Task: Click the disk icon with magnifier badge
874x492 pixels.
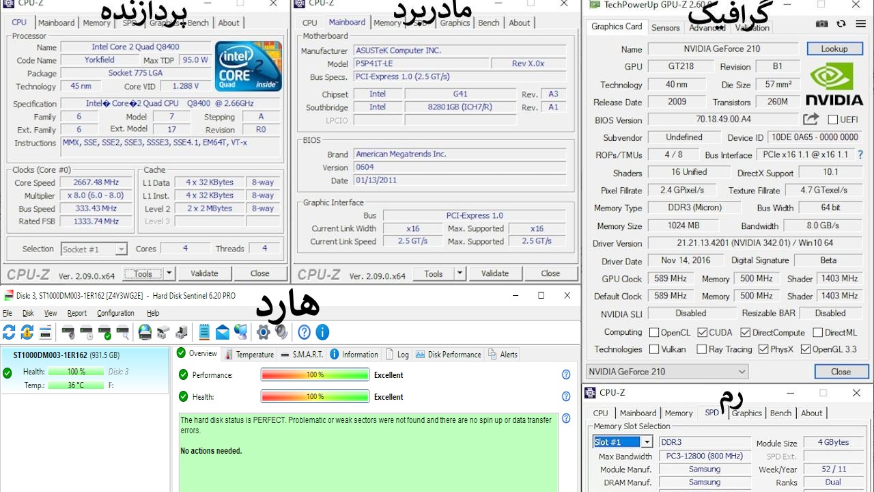Action: click(x=122, y=333)
